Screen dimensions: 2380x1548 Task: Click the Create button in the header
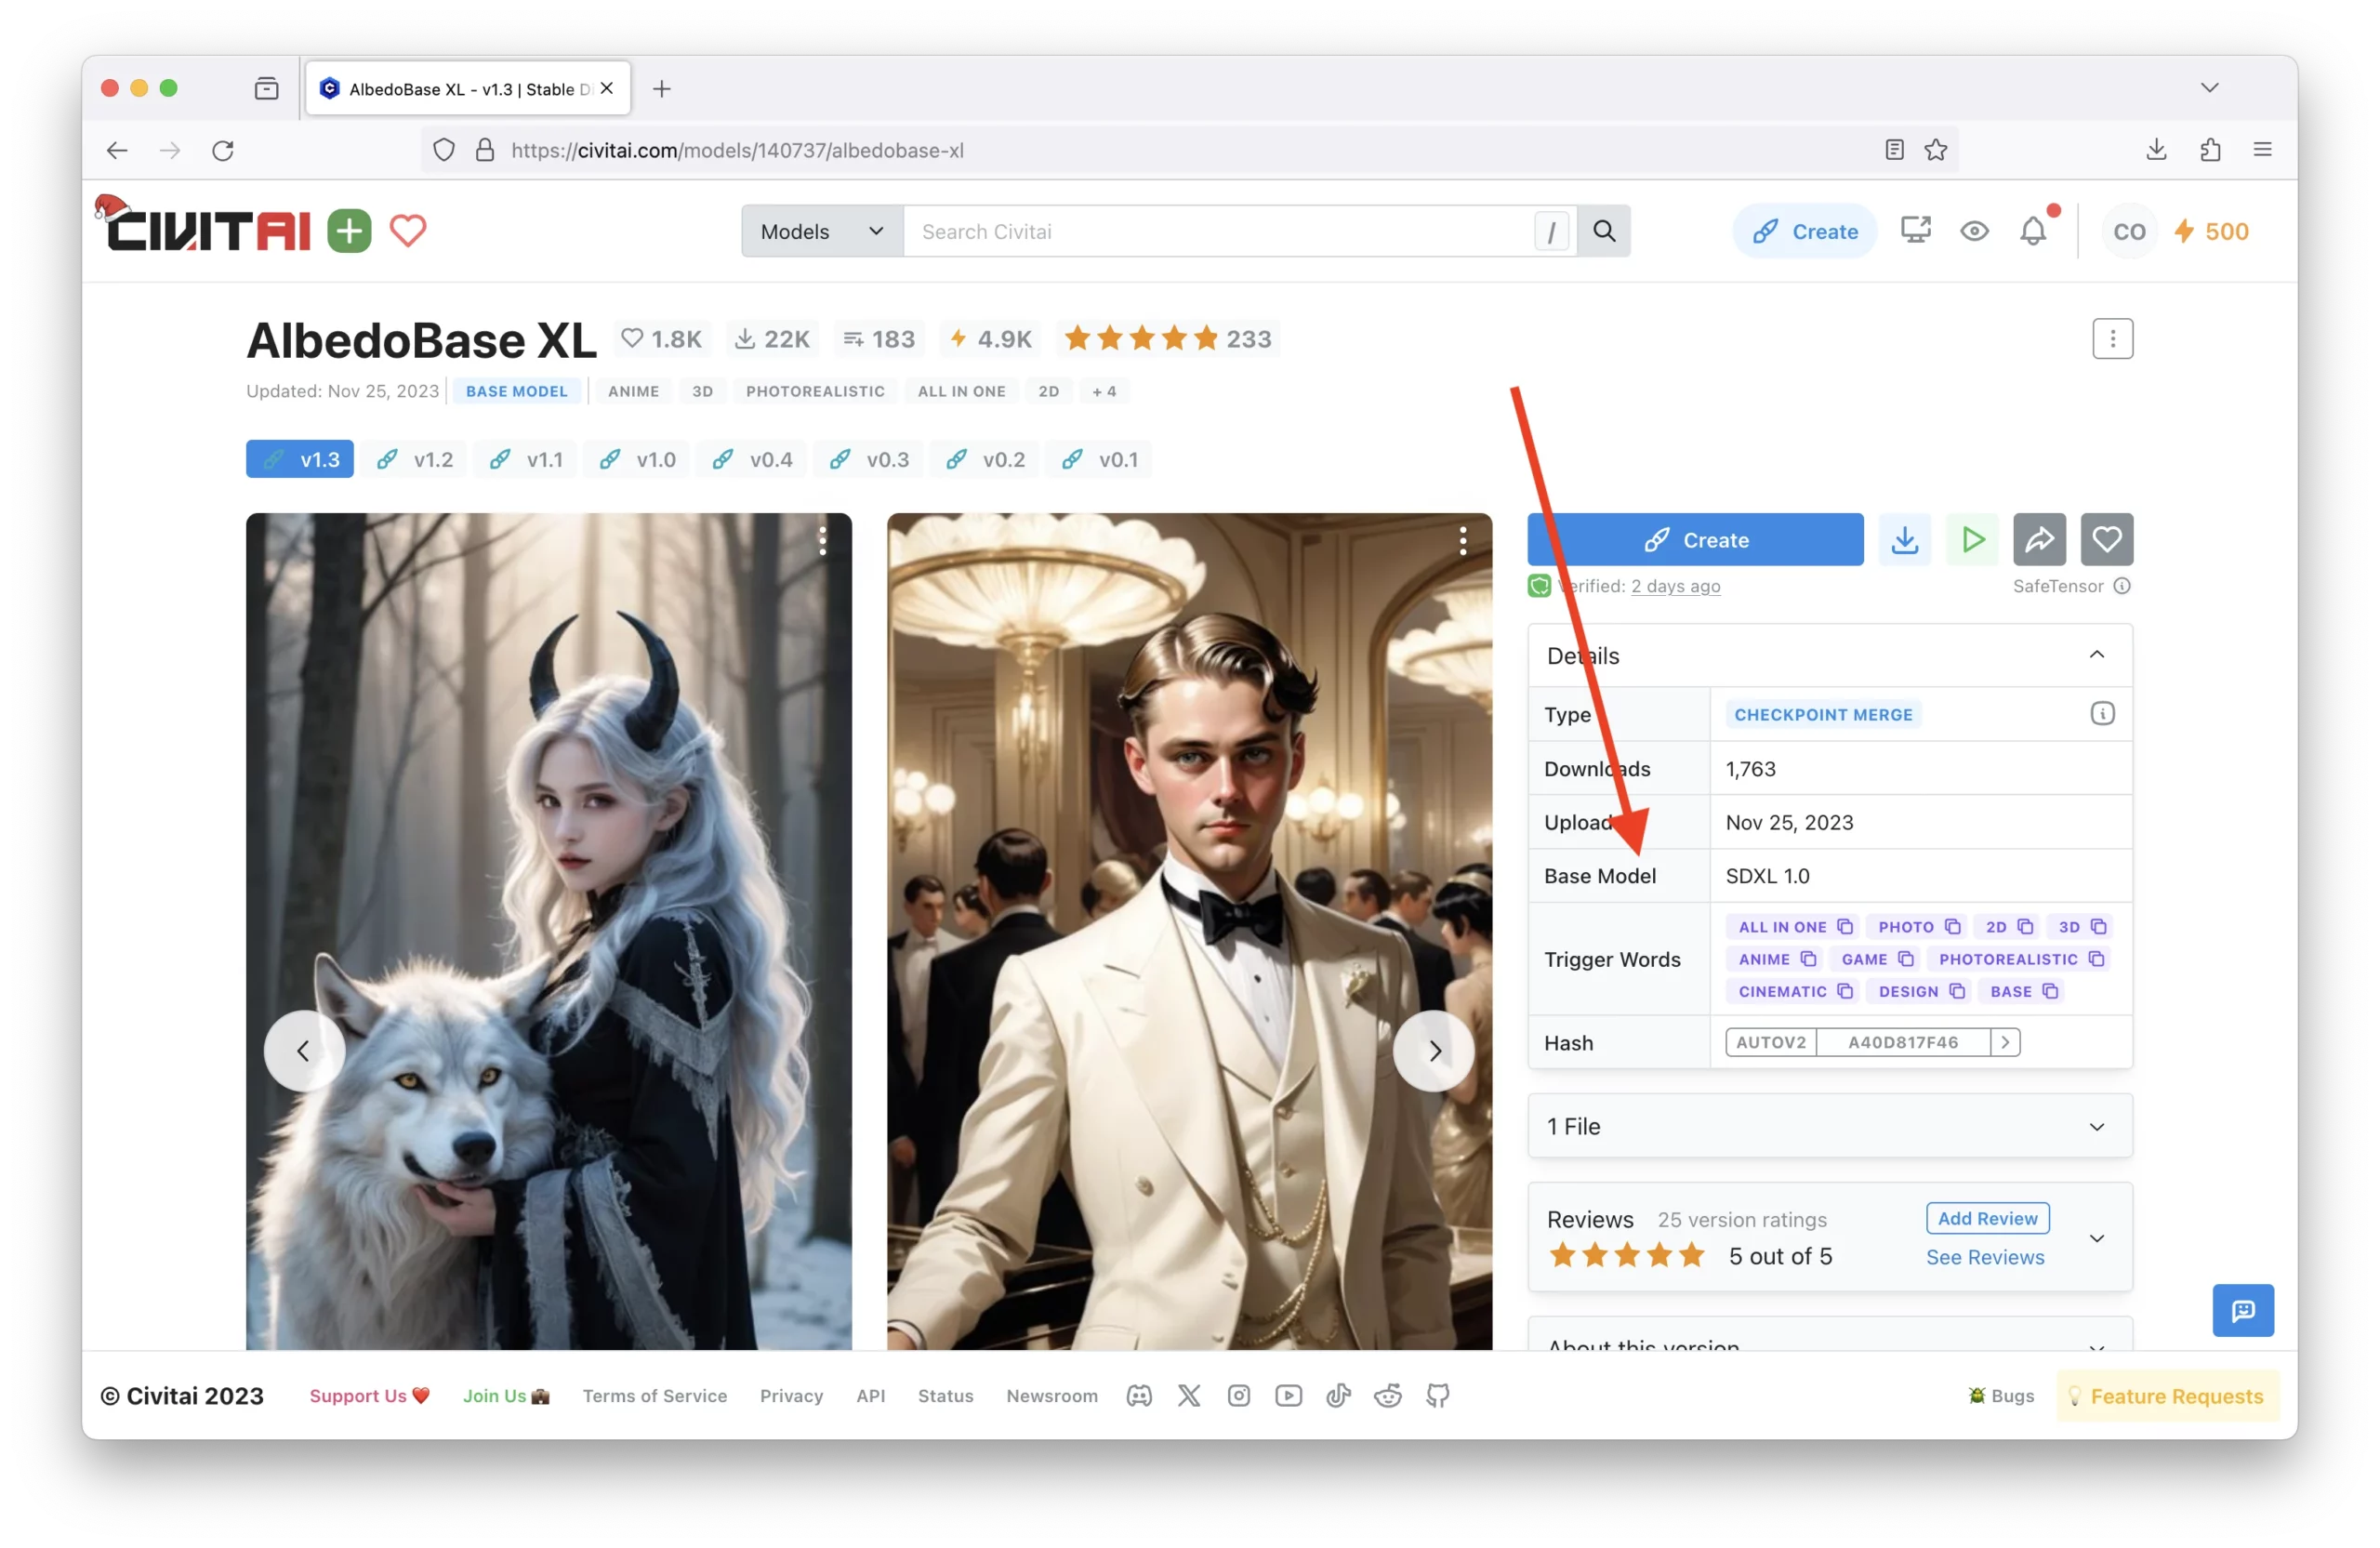click(1805, 231)
